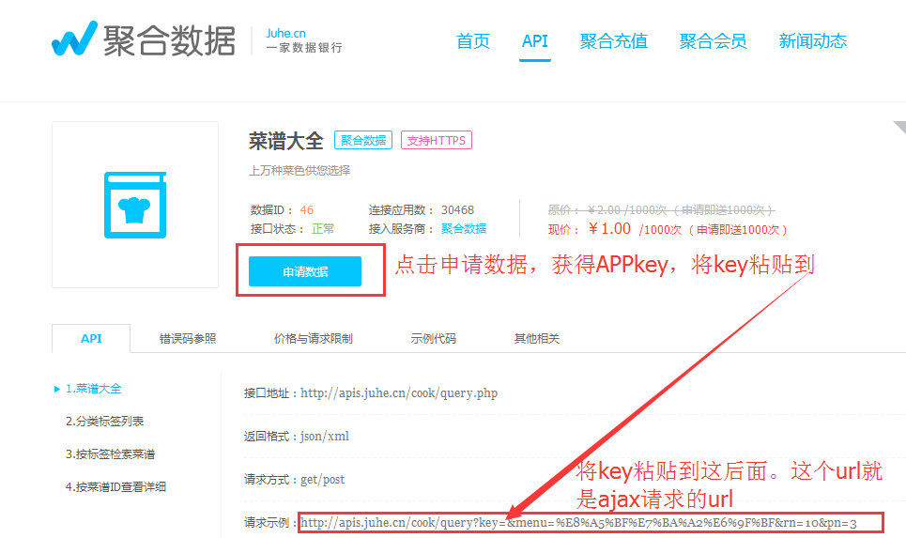Select the API tab

tap(91, 339)
